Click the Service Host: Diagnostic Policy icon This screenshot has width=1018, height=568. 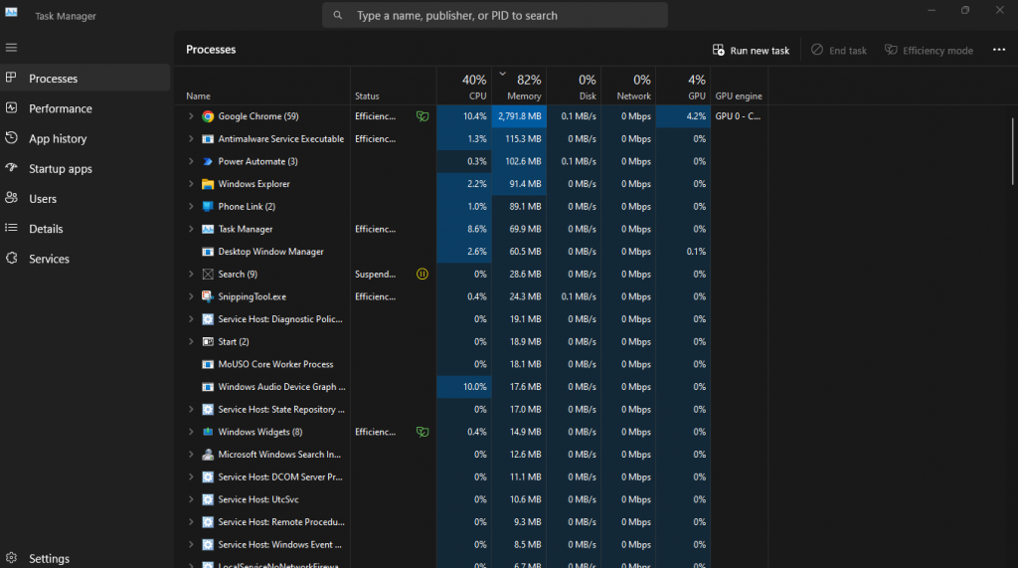tap(208, 319)
